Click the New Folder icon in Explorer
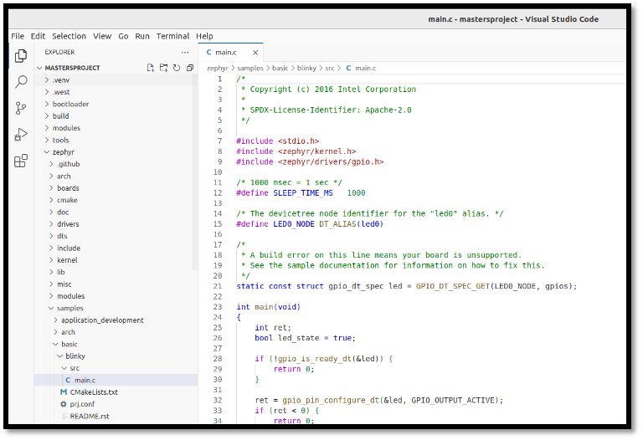This screenshot has width=643, height=440. pyautogui.click(x=163, y=68)
